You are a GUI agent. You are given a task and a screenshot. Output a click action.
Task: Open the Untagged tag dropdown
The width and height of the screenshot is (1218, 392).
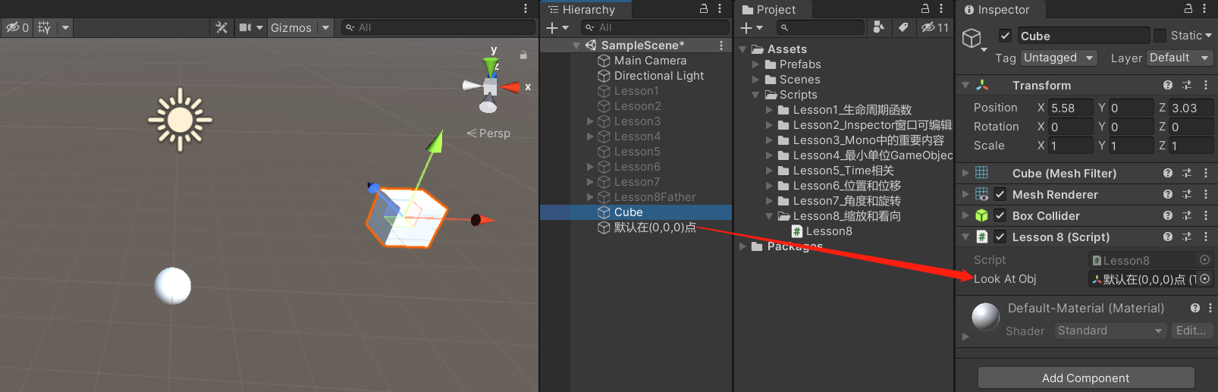click(1059, 58)
